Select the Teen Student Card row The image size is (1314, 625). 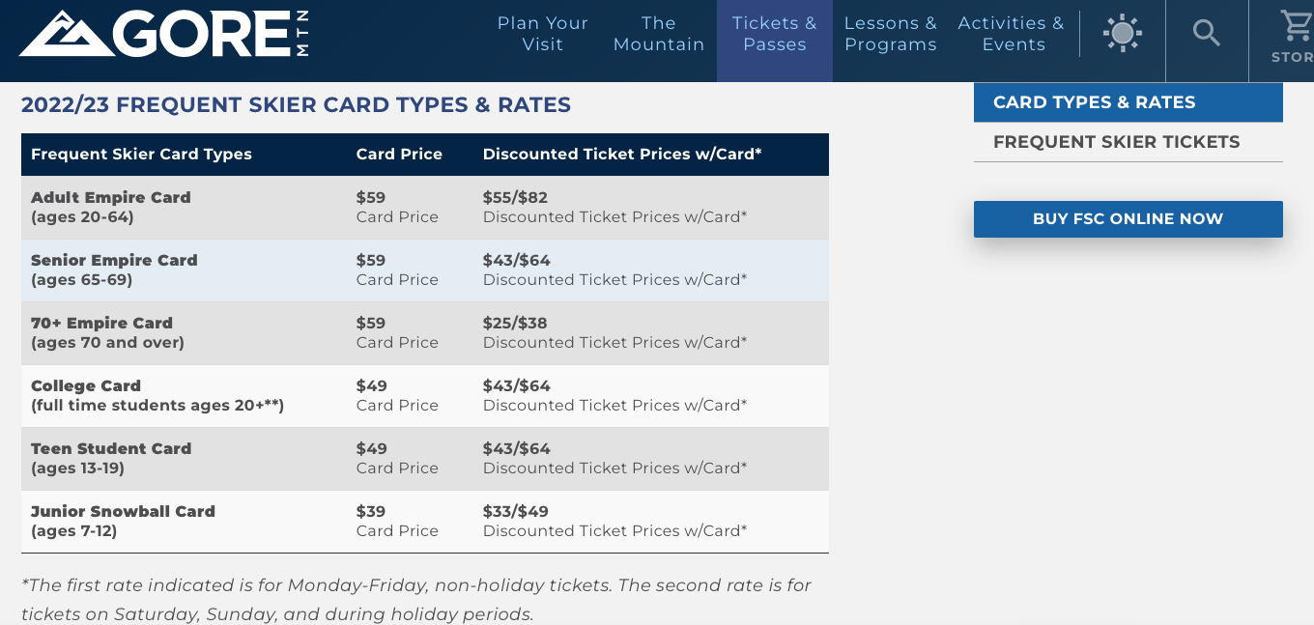[x=111, y=458]
